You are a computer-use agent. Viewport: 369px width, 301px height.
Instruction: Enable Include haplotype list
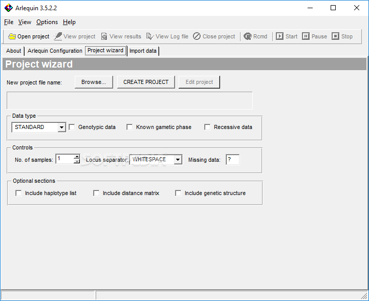(18, 193)
